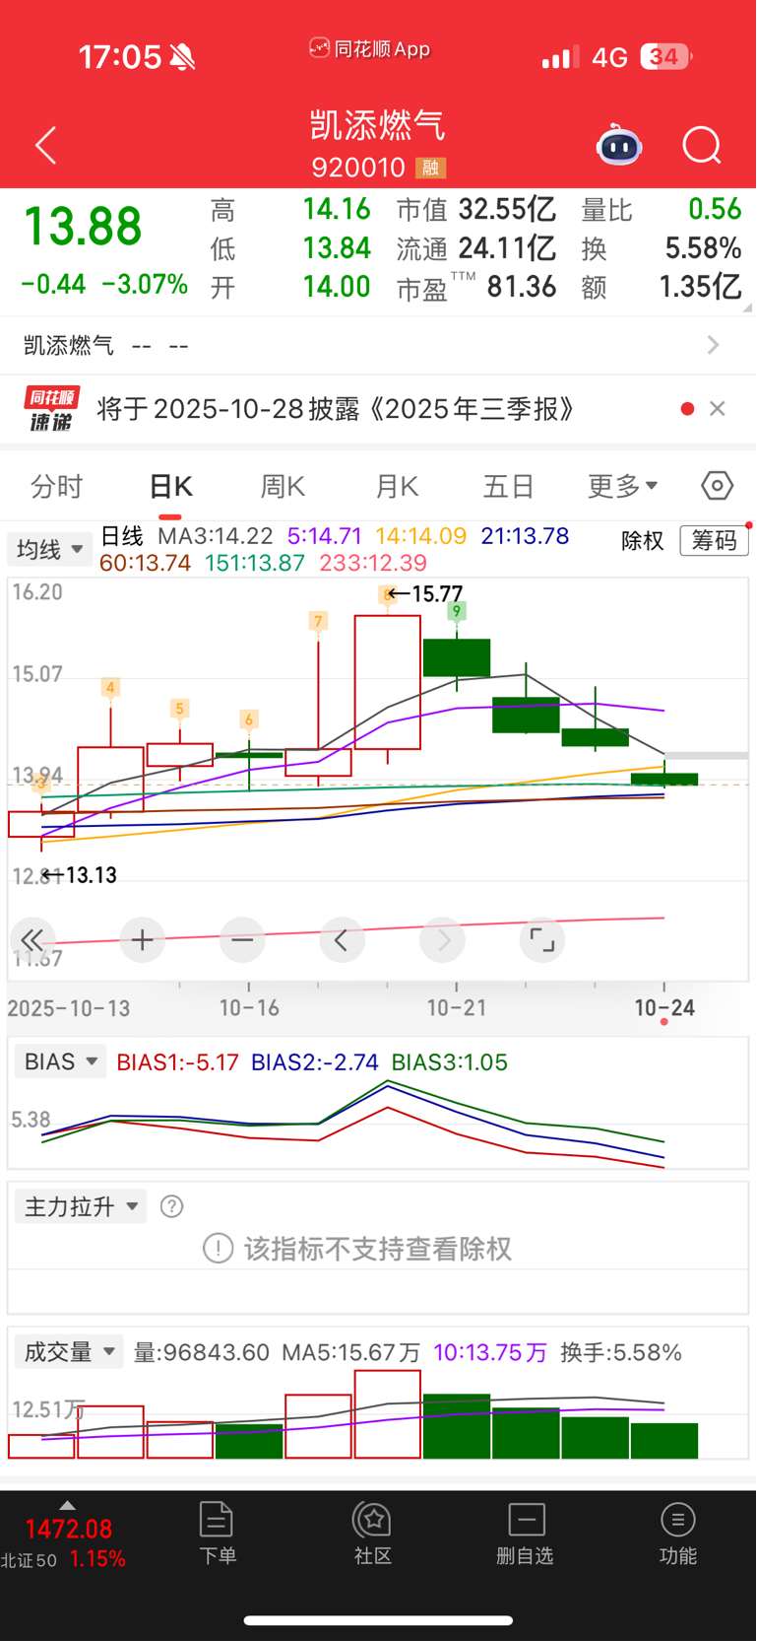This screenshot has width=757, height=1641.
Task: Select the 日K tab
Action: (x=170, y=486)
